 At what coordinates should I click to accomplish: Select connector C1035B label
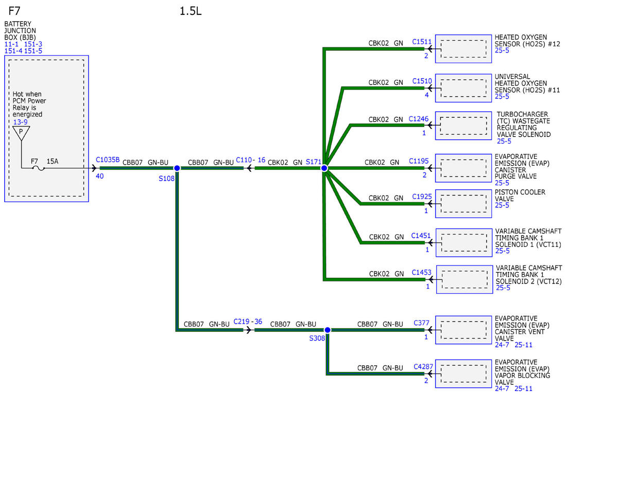[108, 160]
